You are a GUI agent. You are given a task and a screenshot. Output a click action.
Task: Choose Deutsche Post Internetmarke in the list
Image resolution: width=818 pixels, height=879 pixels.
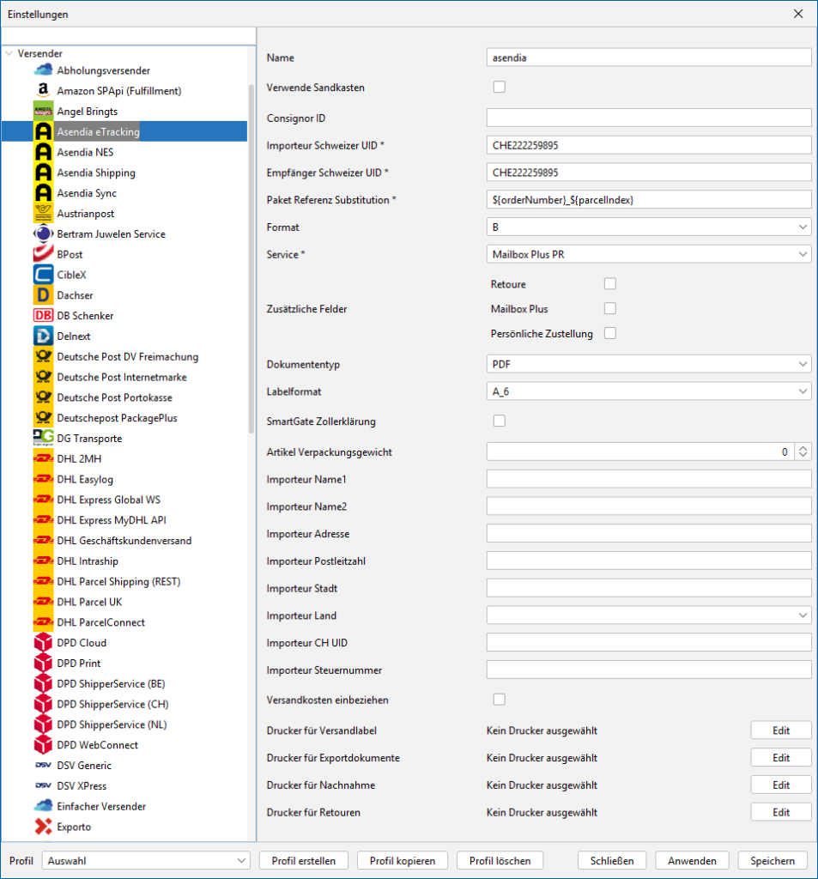tap(121, 377)
